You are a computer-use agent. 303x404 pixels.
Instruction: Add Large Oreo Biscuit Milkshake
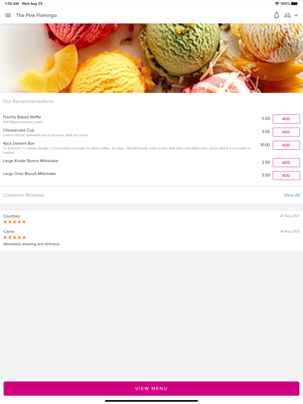pos(286,176)
